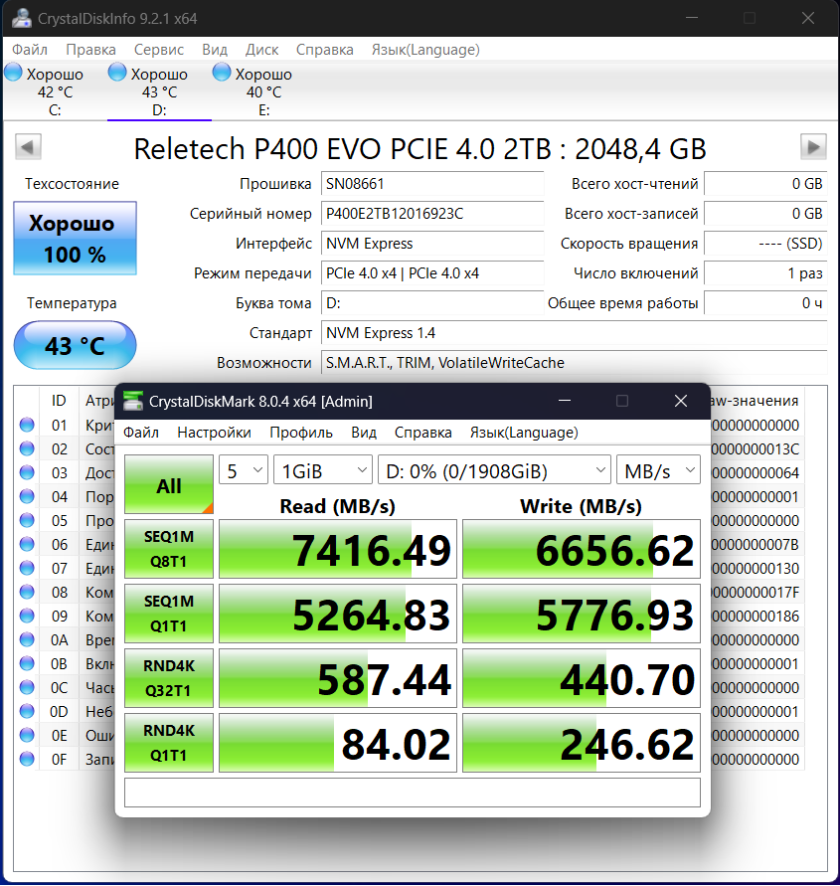This screenshot has height=886, width=840.
Task: Click status orb of attribute 04 row
Action: coord(27,496)
